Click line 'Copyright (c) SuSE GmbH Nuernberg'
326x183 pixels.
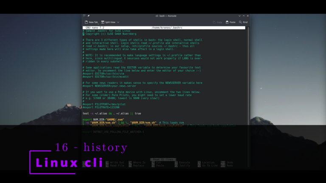coord(111,34)
